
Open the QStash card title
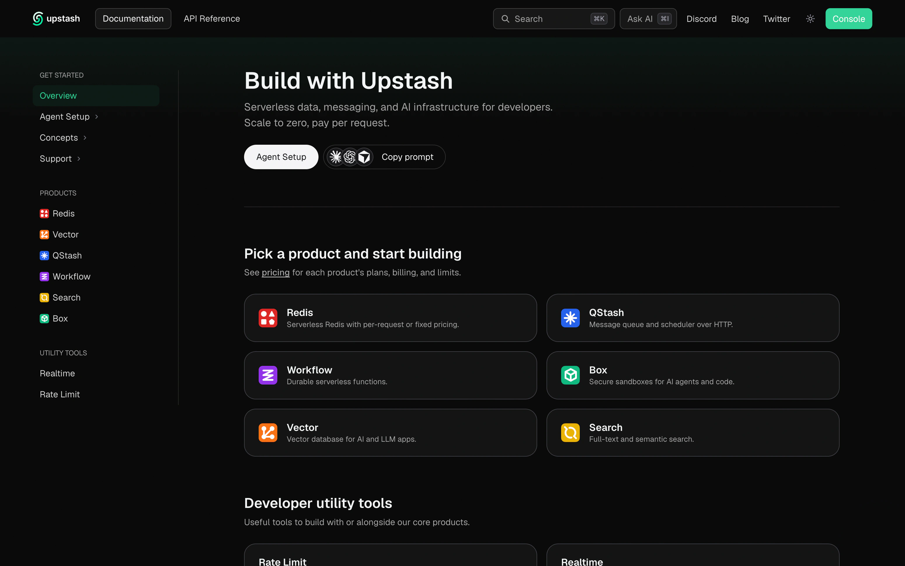(606, 312)
